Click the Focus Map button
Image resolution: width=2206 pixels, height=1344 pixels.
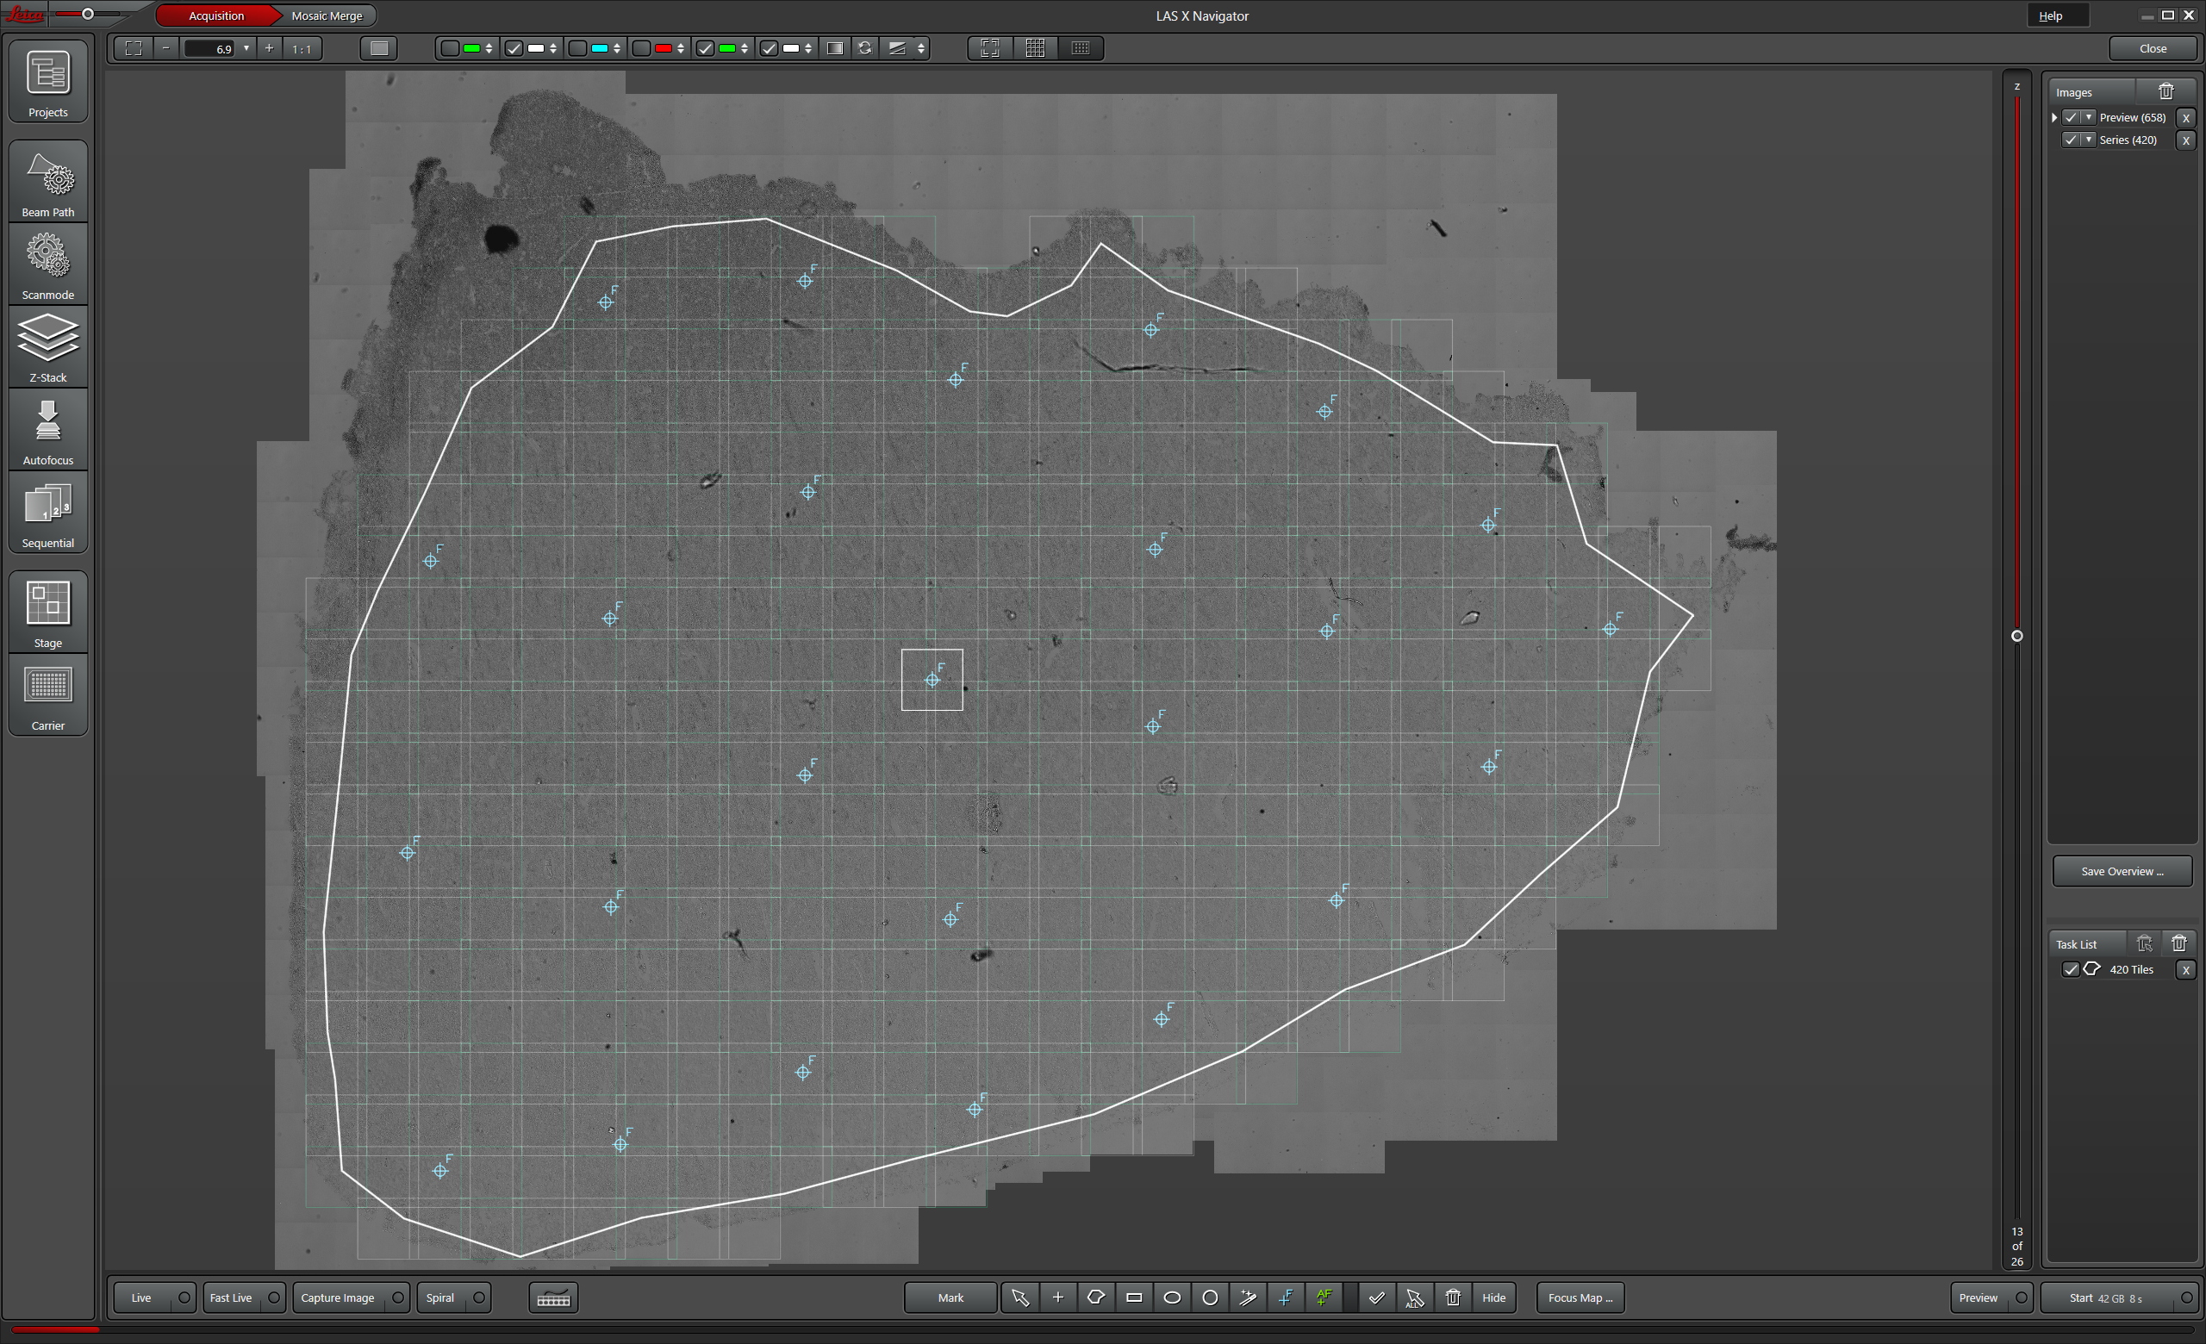click(x=1580, y=1297)
